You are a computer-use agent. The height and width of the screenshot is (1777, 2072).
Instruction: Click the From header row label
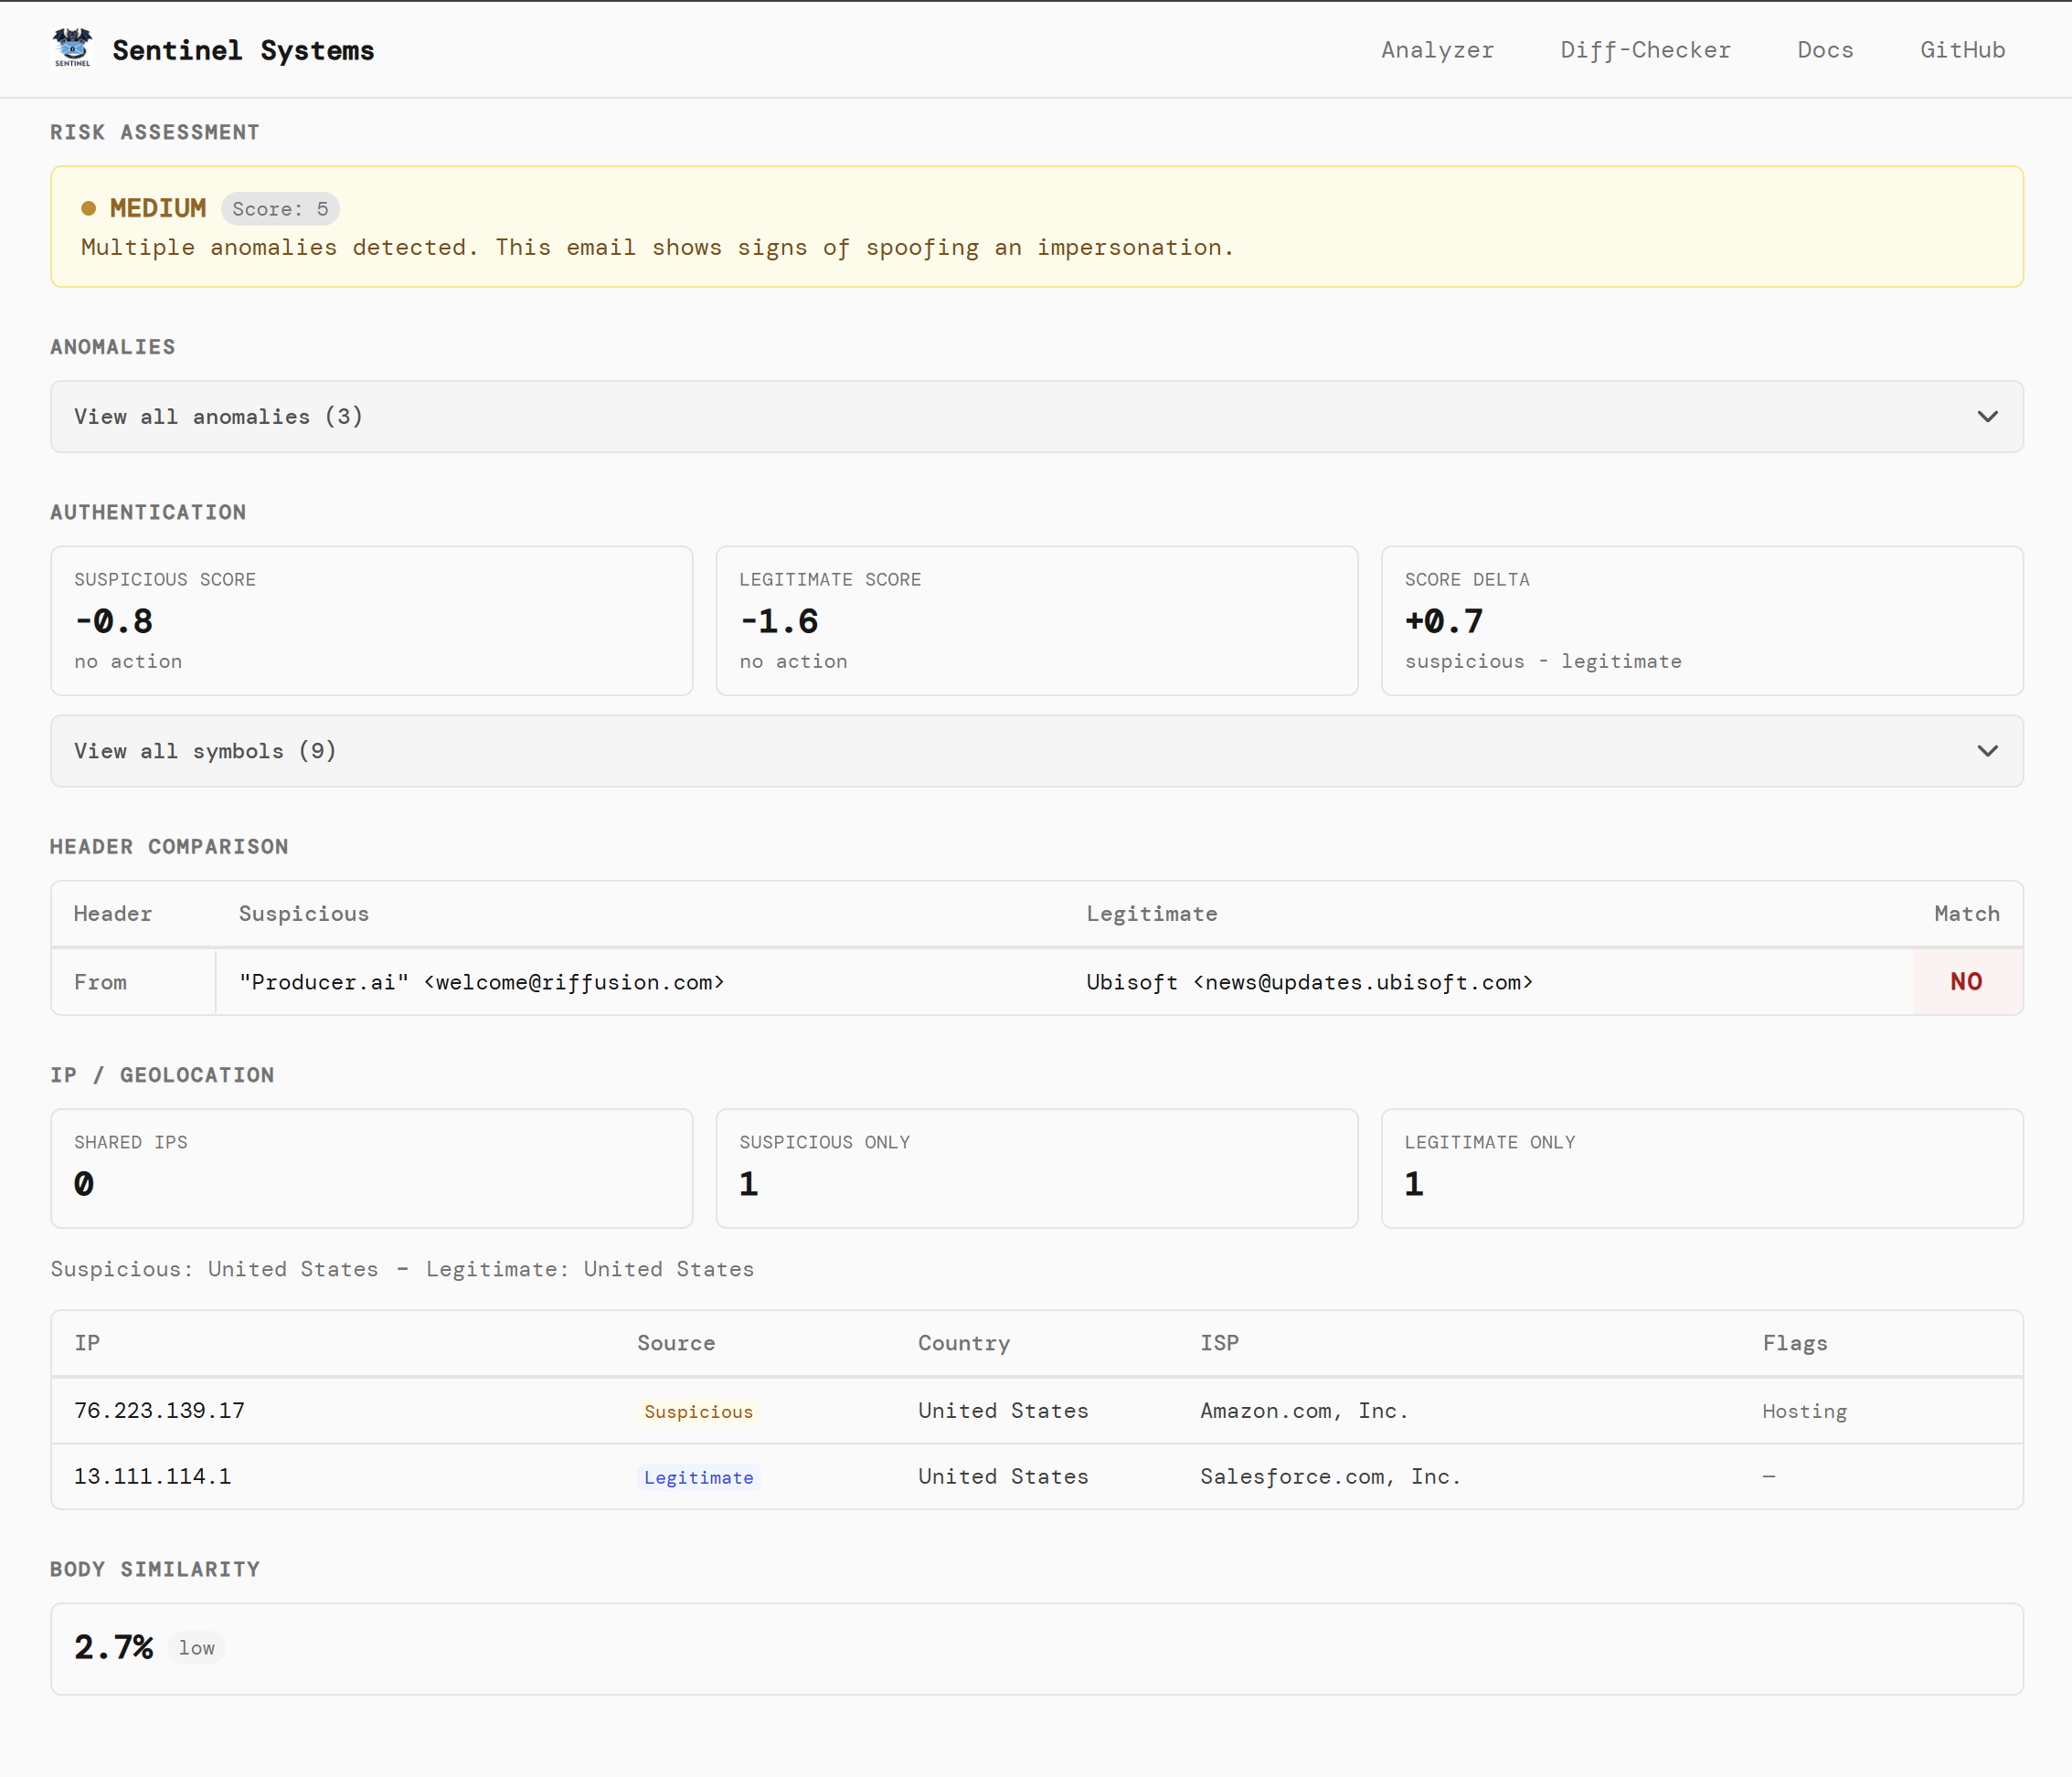[101, 982]
